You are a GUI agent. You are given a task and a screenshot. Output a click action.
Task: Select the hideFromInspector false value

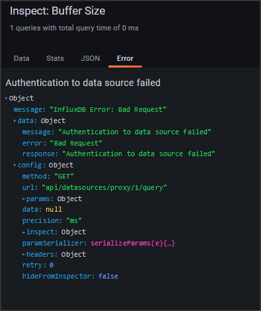tap(108, 277)
